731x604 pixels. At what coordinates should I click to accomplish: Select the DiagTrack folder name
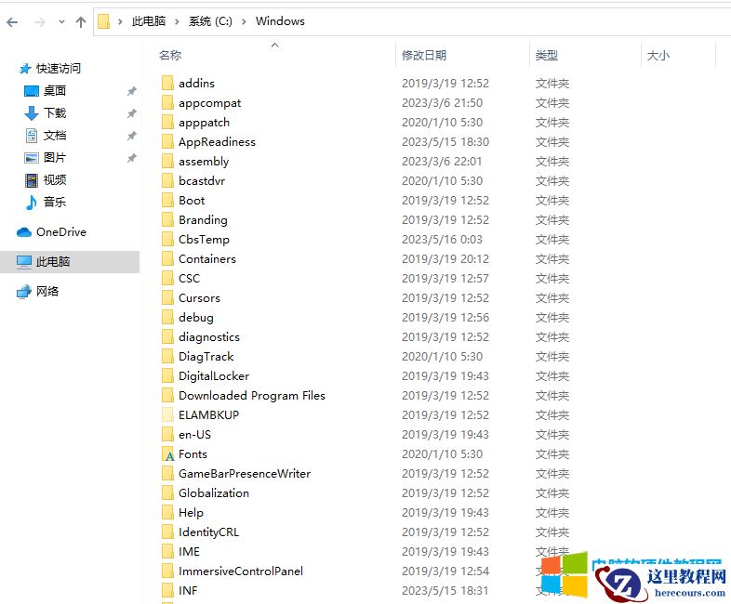(206, 357)
